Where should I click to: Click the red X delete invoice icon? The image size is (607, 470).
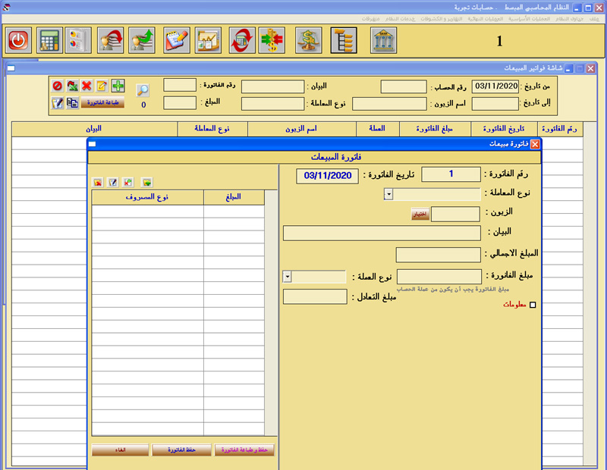click(87, 86)
